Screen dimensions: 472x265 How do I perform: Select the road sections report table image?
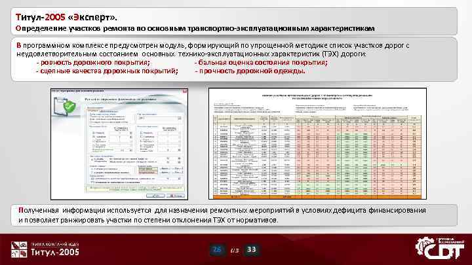[317, 143]
